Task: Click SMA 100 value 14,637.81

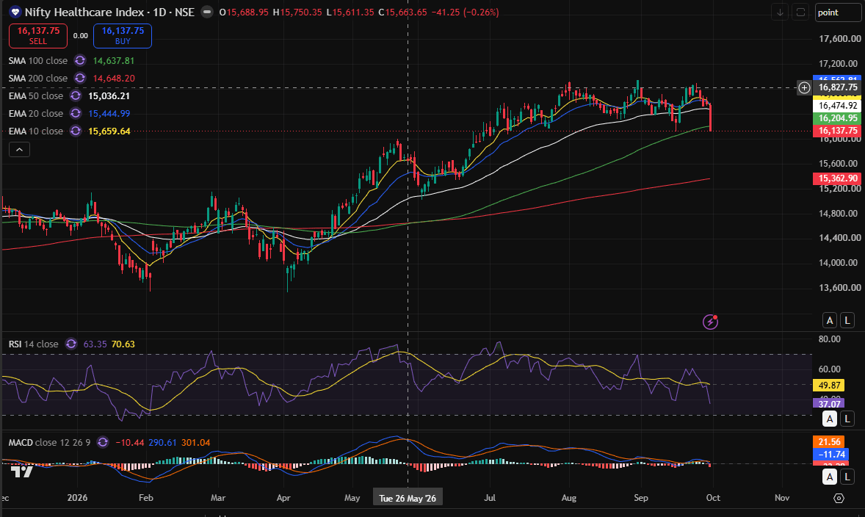Action: pos(114,61)
